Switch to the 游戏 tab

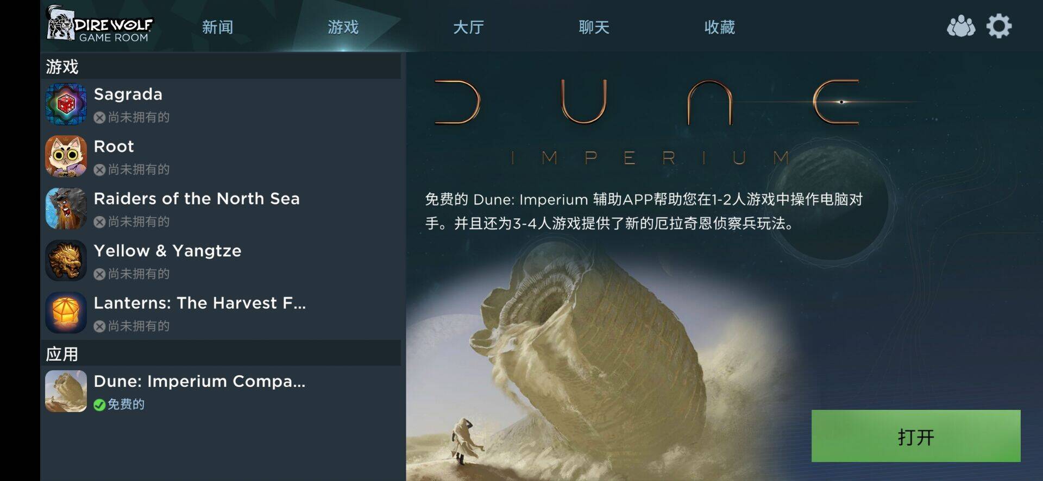343,27
